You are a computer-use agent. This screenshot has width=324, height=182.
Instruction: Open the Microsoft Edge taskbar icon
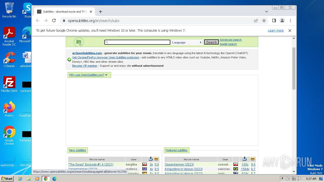pyautogui.click(x=54, y=179)
